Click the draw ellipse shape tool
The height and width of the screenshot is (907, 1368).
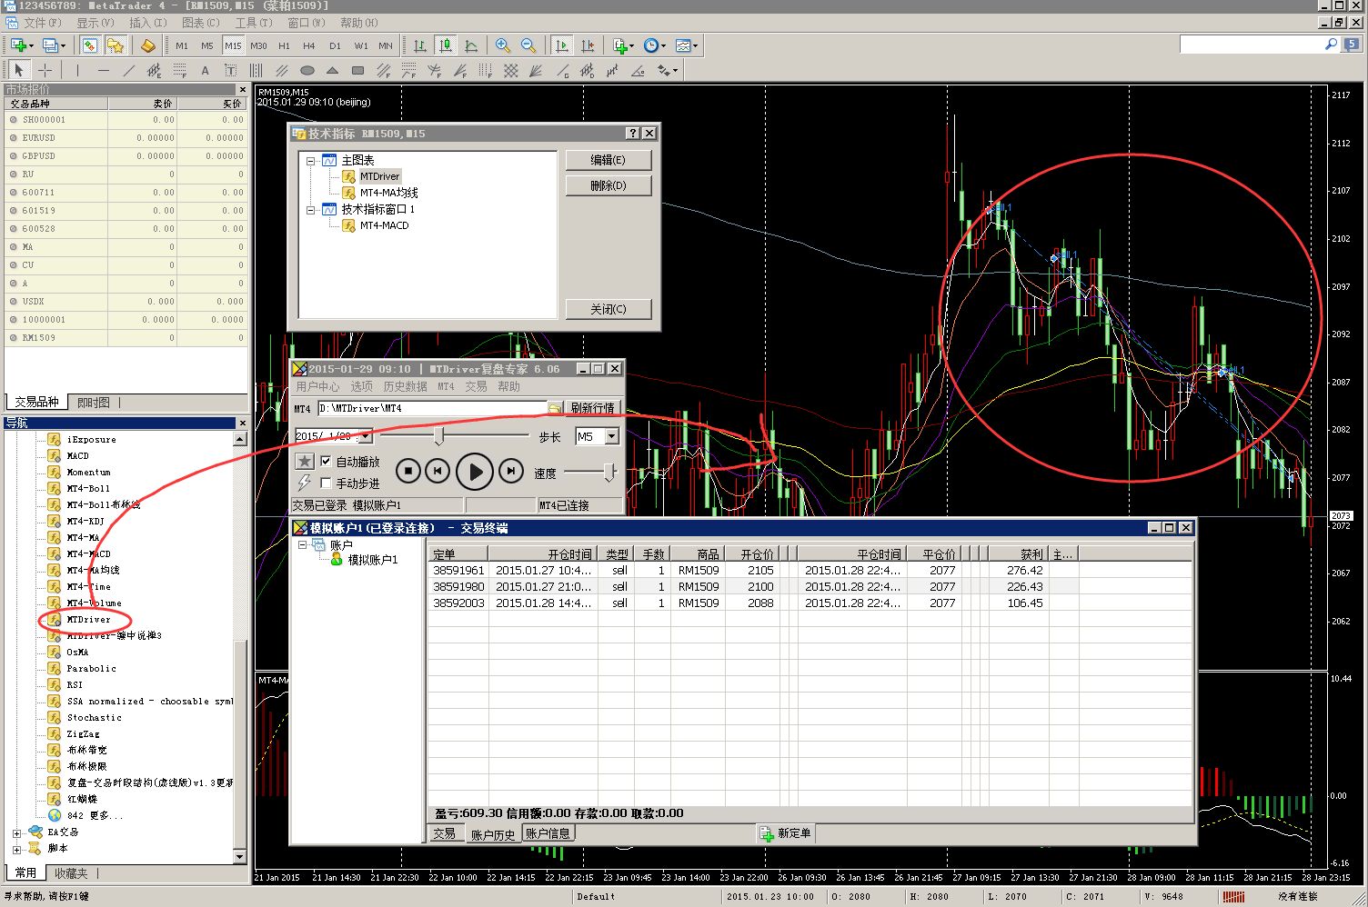pyautogui.click(x=307, y=70)
